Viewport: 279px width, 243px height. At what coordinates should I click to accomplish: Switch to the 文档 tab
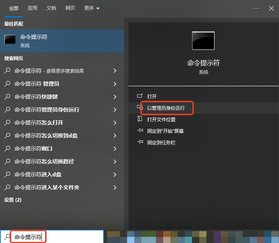pyautogui.click(x=51, y=8)
